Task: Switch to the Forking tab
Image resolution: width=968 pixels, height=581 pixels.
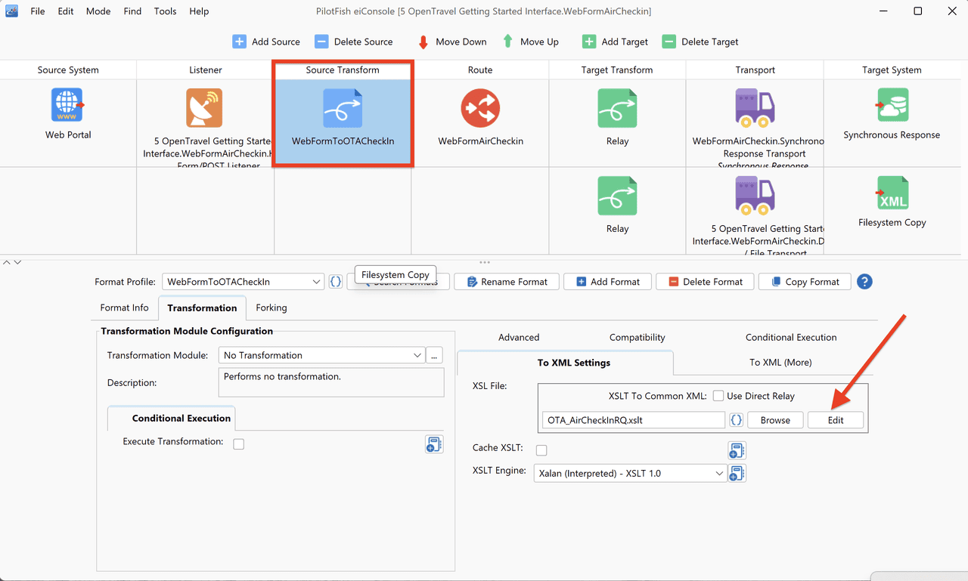Action: point(271,307)
